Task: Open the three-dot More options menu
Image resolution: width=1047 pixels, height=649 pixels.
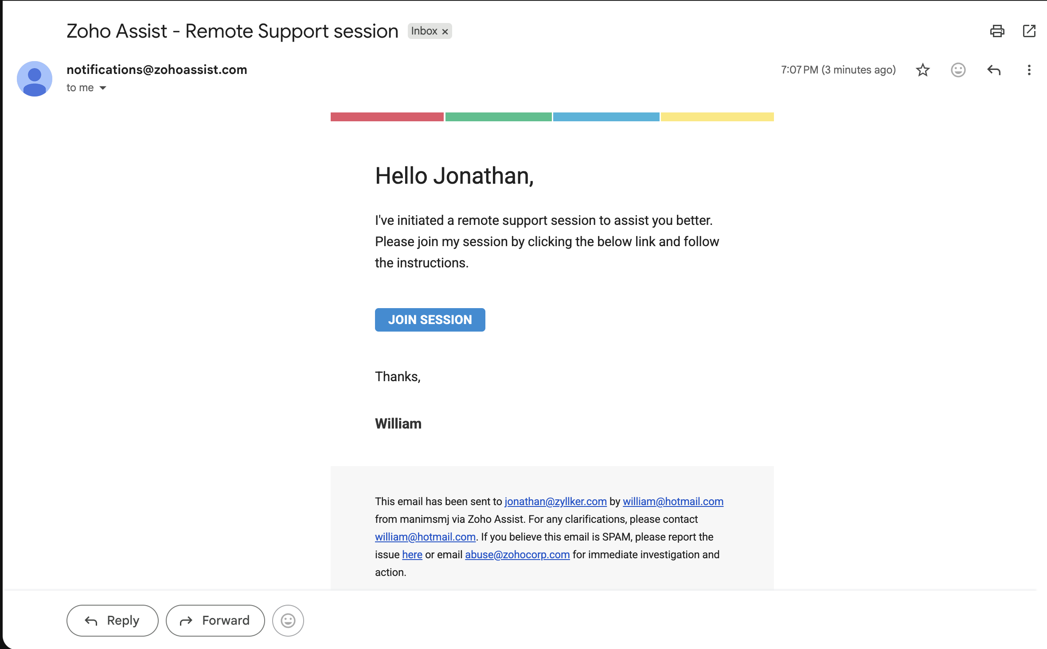Action: (1029, 70)
